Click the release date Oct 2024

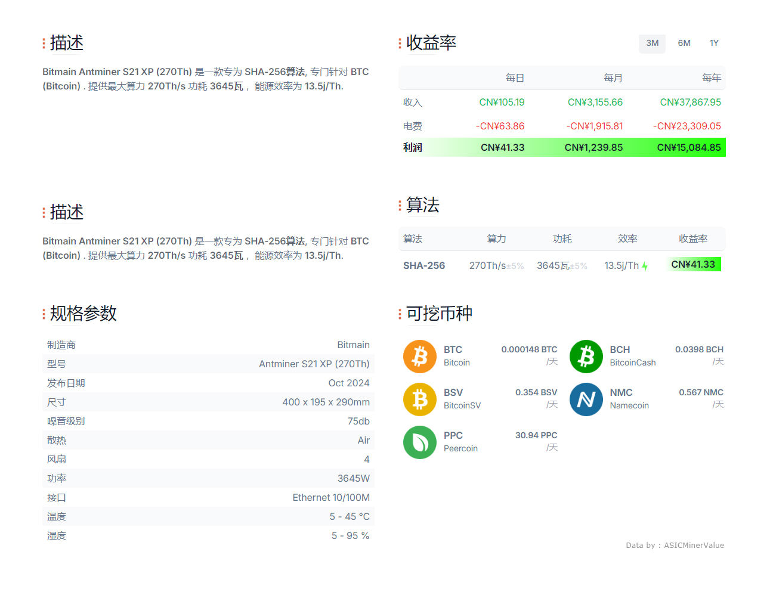point(349,383)
